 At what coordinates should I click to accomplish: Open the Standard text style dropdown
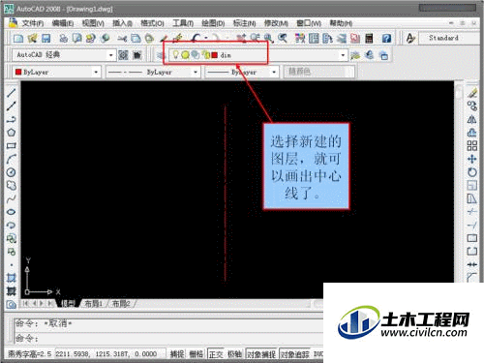(448, 38)
